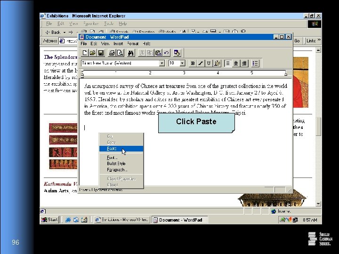Open Internet Explorer File menu
This screenshot has height=254, width=339.
tap(49, 24)
